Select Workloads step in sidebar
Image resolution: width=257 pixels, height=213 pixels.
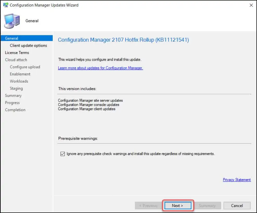(x=19, y=81)
